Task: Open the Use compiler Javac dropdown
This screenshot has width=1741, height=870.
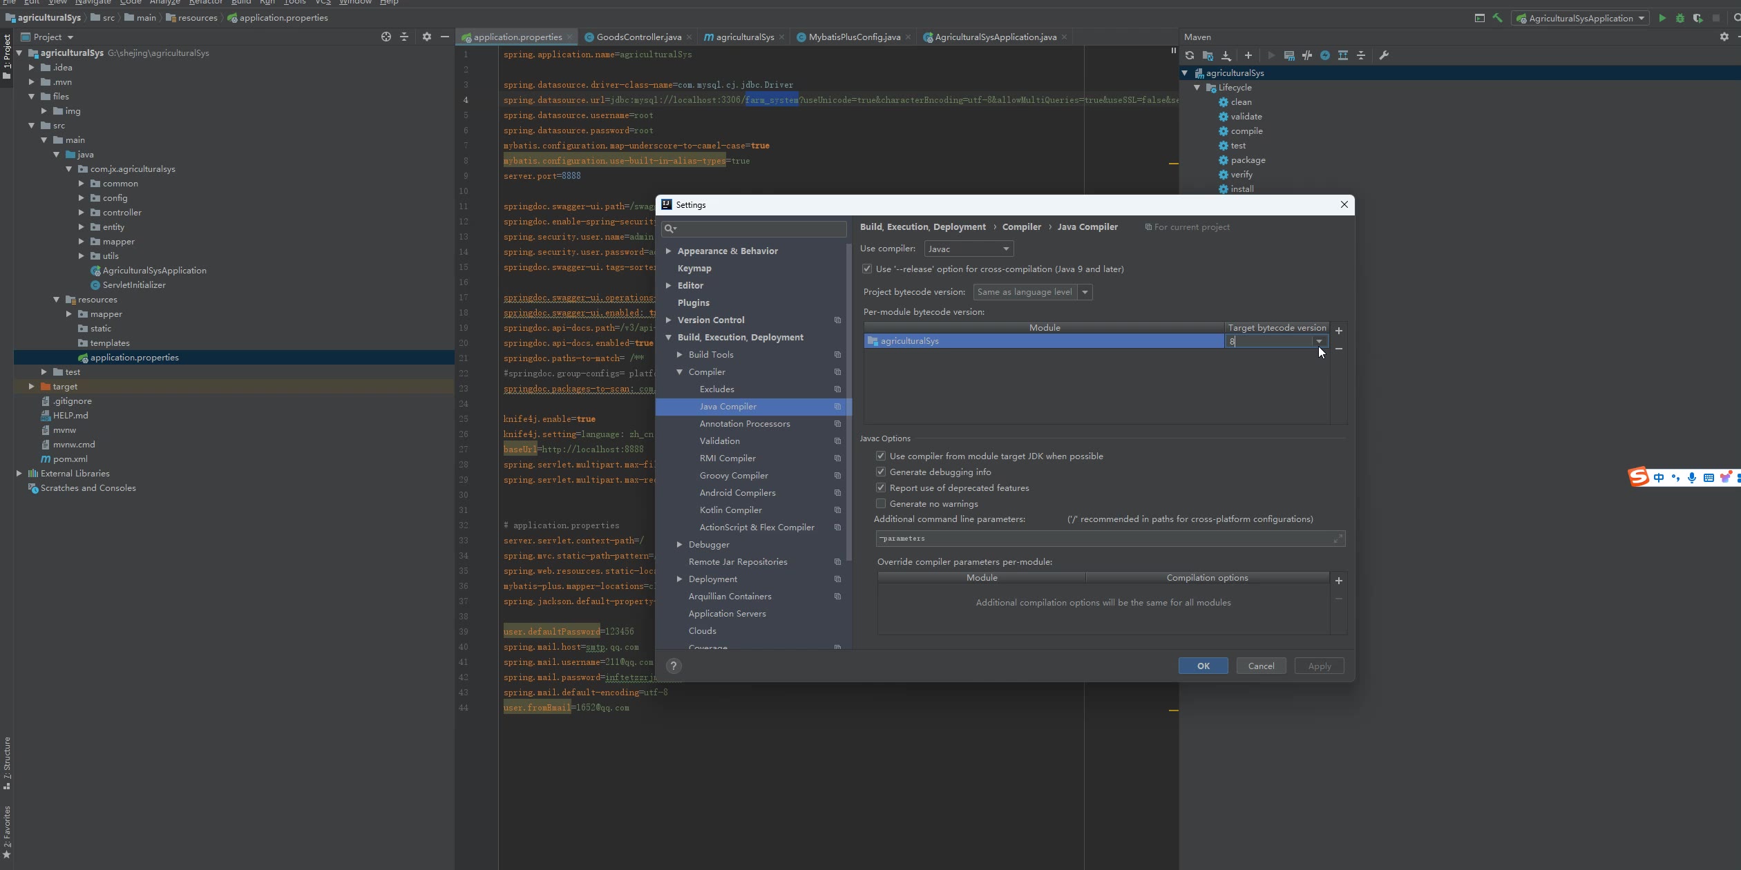Action: [968, 249]
